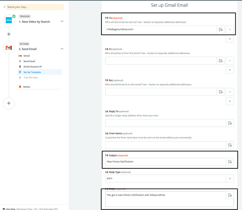The image size is (242, 210).
Task: Click the TRIGGER label badge
Action: point(25,16)
